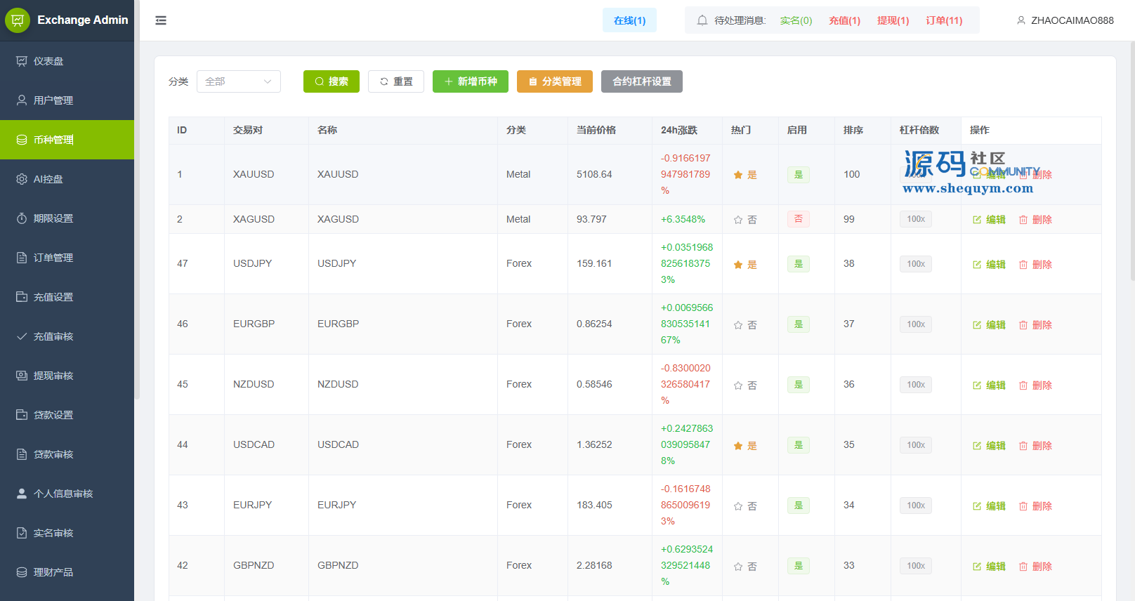Unmark USDCAD hot star
Image resolution: width=1135 pixels, height=601 pixels.
click(x=738, y=446)
